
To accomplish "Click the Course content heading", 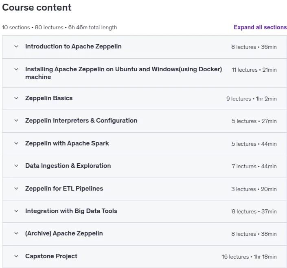I will [37, 7].
